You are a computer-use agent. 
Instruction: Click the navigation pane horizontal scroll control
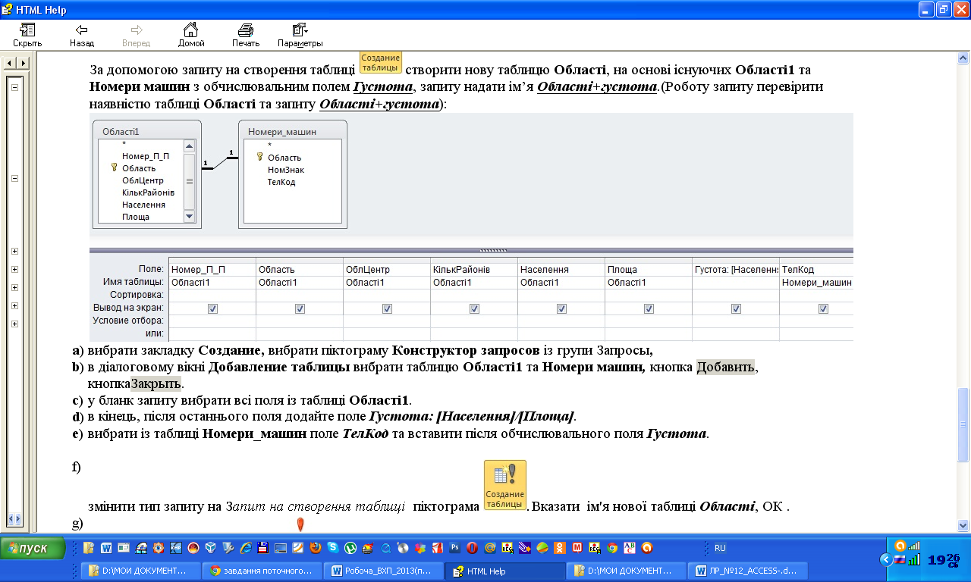15,519
